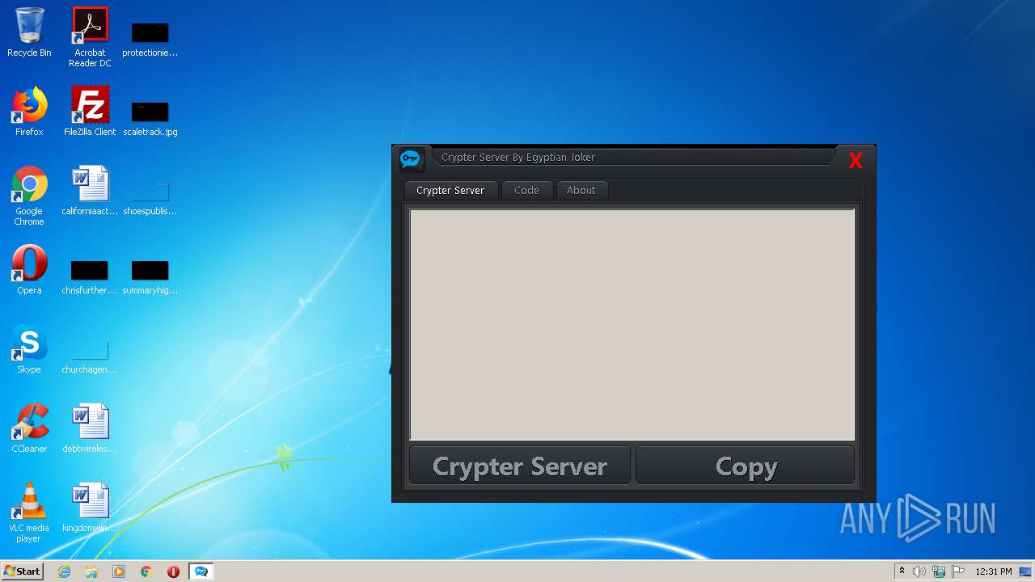1035x582 pixels.
Task: Launch Acrobat Reader DC shortcut
Action: 90,37
